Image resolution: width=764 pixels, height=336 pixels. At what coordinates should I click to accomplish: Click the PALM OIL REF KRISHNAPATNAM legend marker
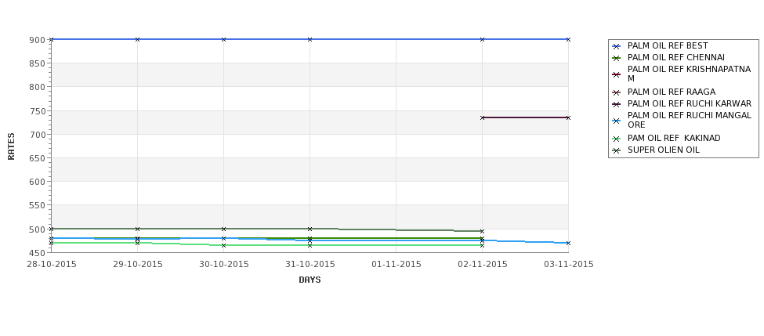pos(617,75)
